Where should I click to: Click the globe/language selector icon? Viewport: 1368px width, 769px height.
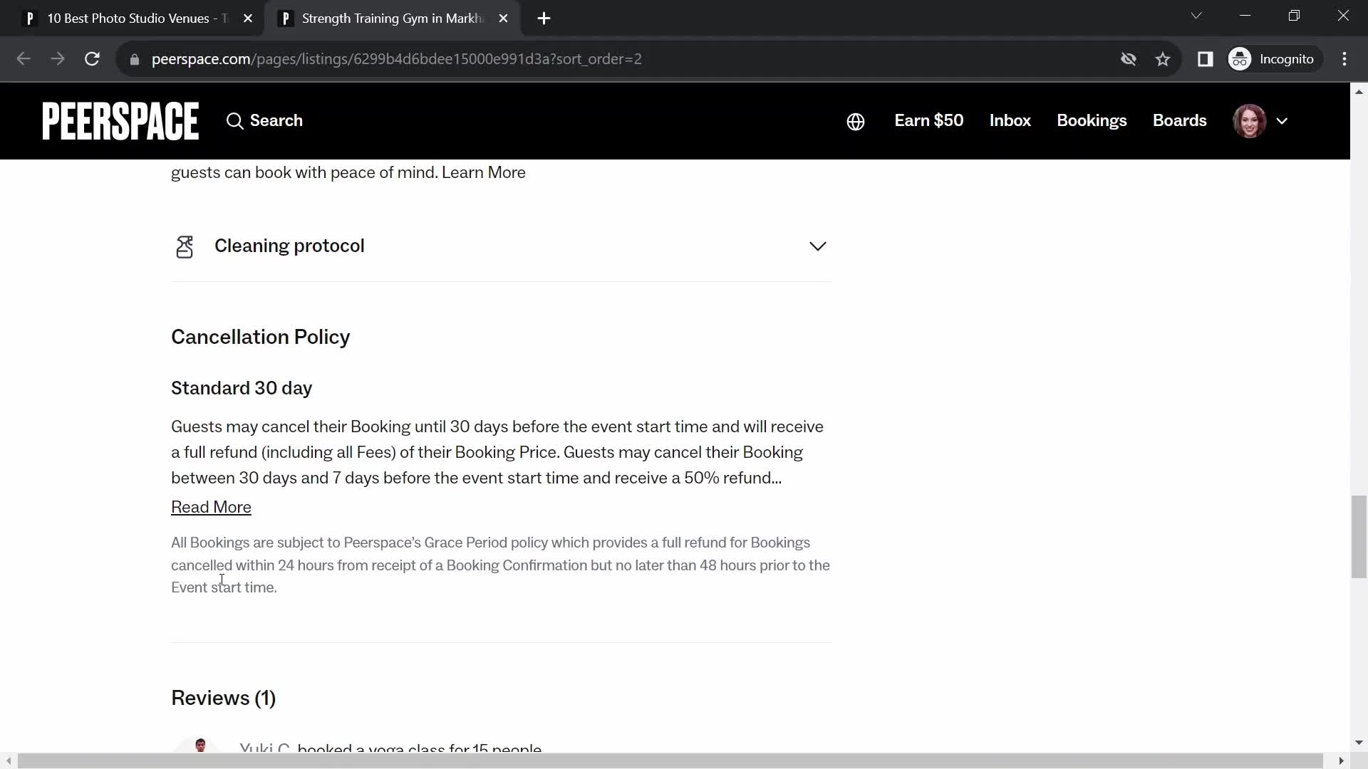854,120
